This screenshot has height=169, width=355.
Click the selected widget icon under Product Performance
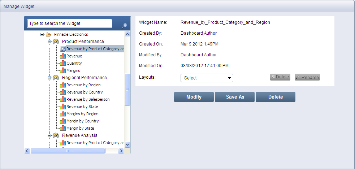point(63,49)
